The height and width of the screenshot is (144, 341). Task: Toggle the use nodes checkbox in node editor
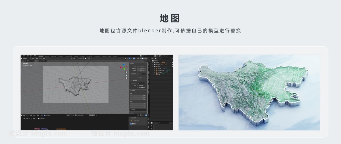45,115
